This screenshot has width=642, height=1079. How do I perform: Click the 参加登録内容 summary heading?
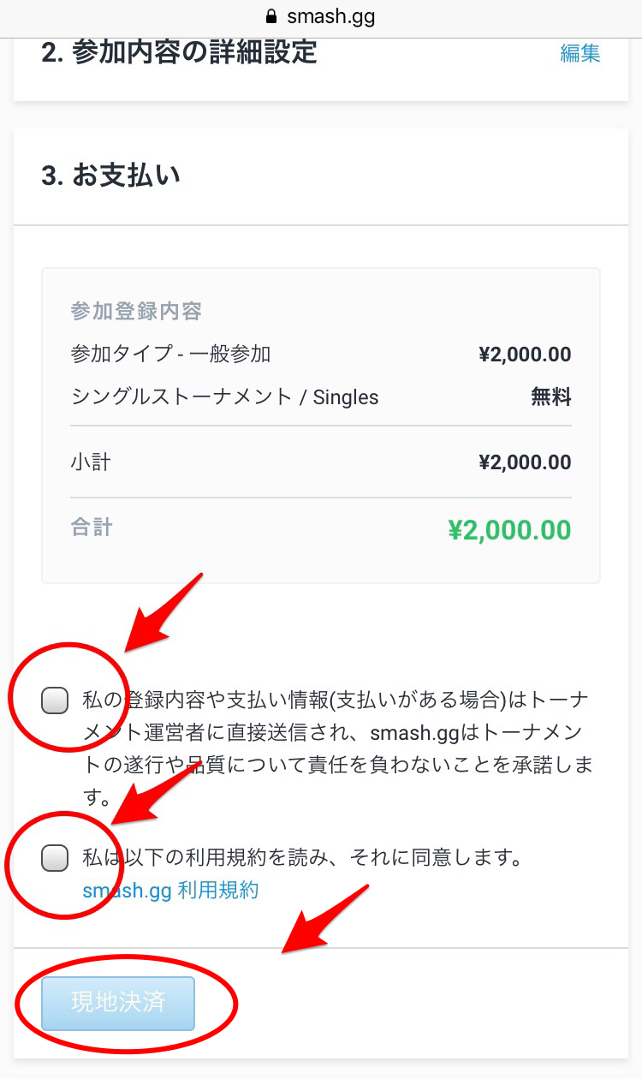(x=136, y=311)
